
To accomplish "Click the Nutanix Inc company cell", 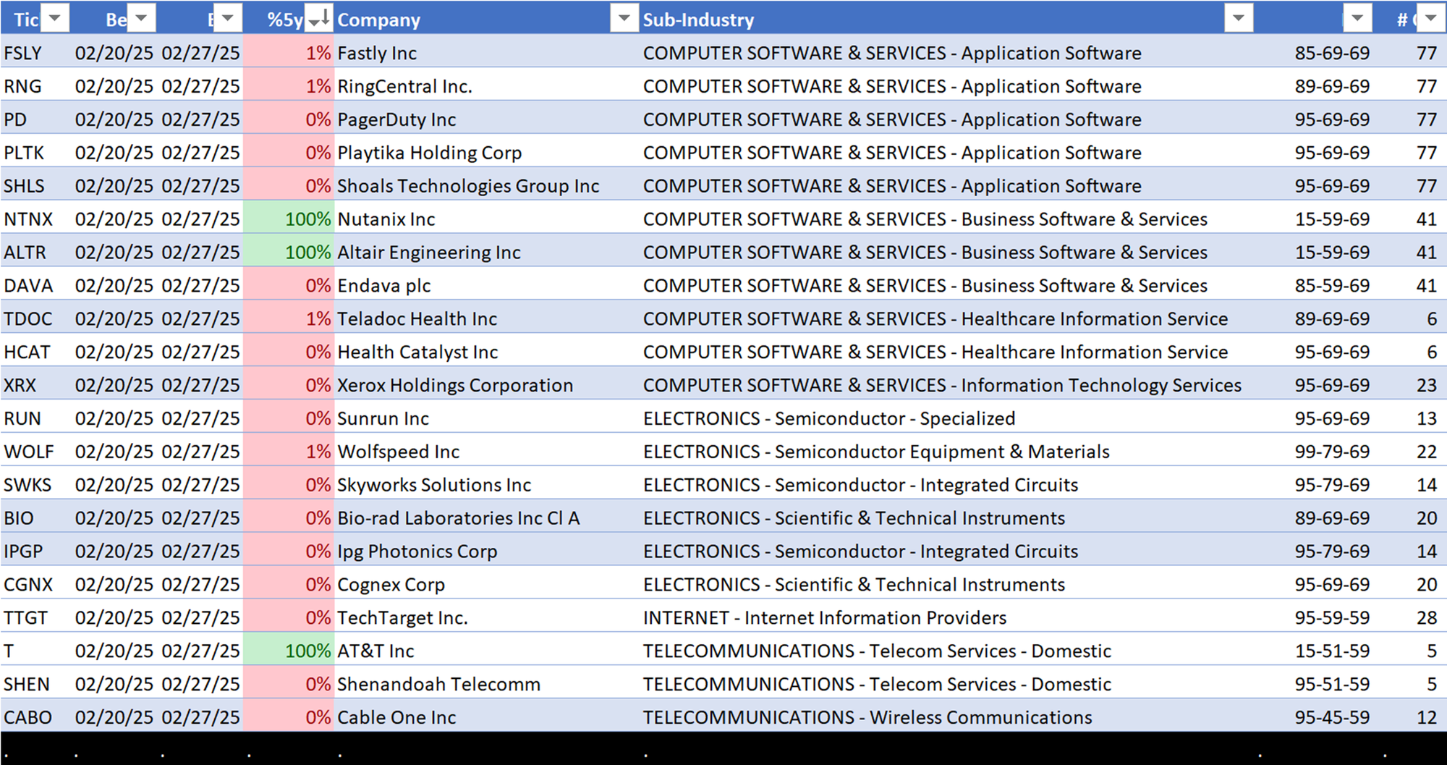I will tap(487, 219).
